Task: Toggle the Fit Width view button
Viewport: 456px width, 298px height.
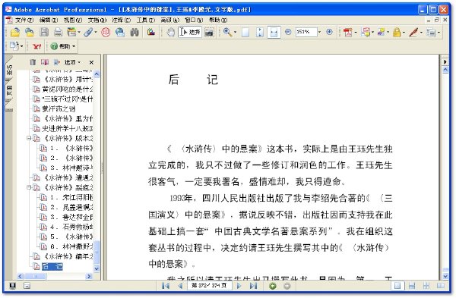Action: pos(274,32)
